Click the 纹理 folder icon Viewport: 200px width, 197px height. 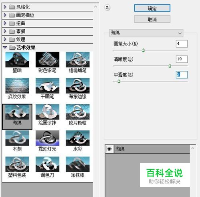pyautogui.click(x=12, y=40)
